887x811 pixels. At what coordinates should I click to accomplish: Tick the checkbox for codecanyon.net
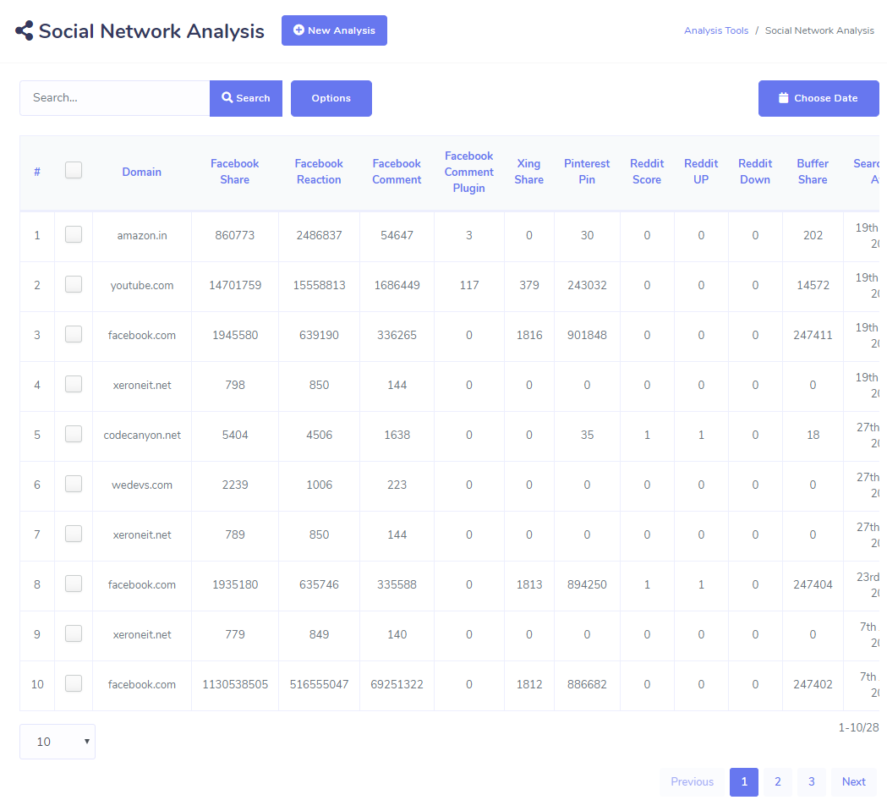click(x=74, y=435)
